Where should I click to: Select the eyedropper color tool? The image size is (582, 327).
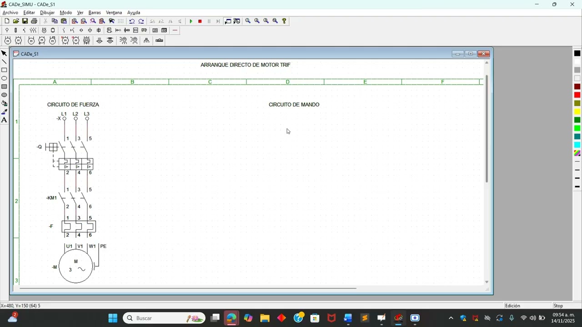coord(4,112)
